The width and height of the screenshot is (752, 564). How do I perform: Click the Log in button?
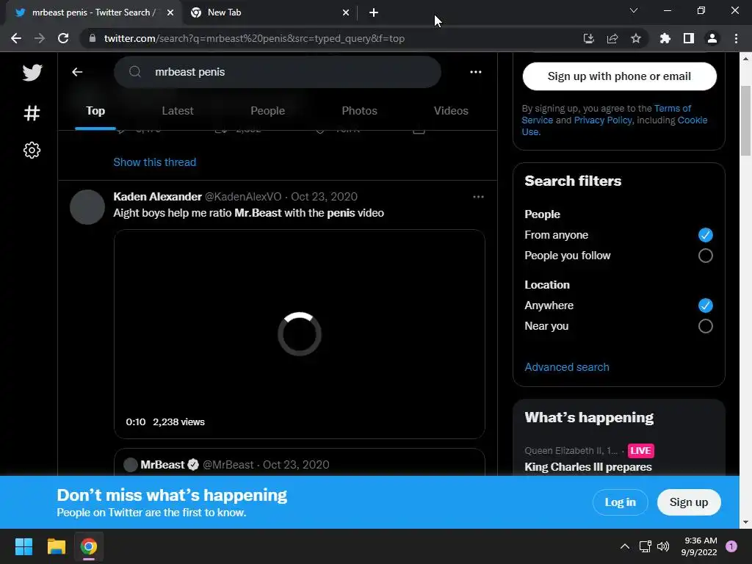[620, 502]
